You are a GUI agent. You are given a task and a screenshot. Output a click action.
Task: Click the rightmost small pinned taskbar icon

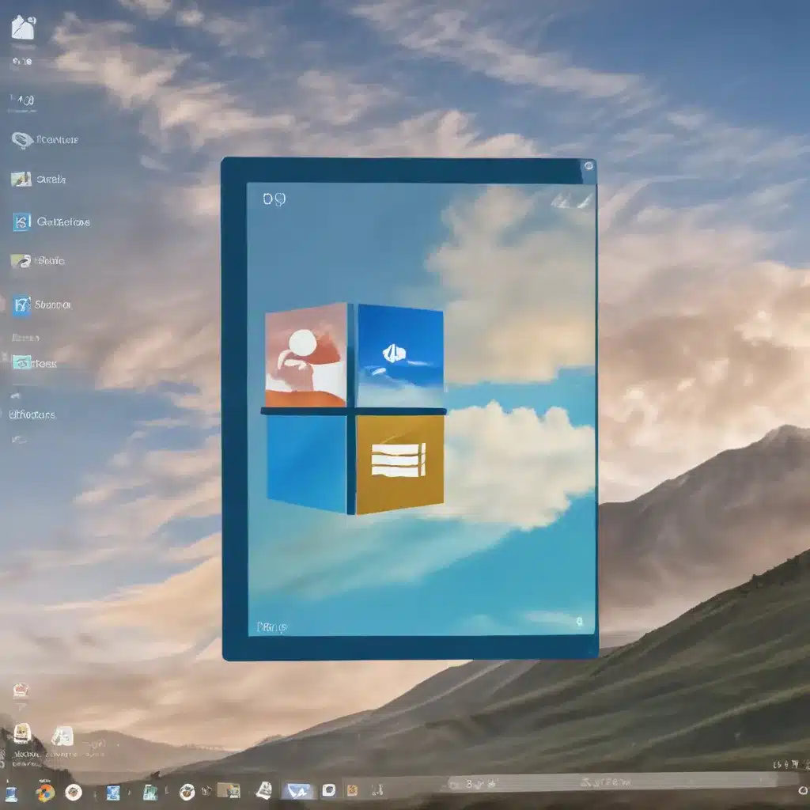pos(377,790)
